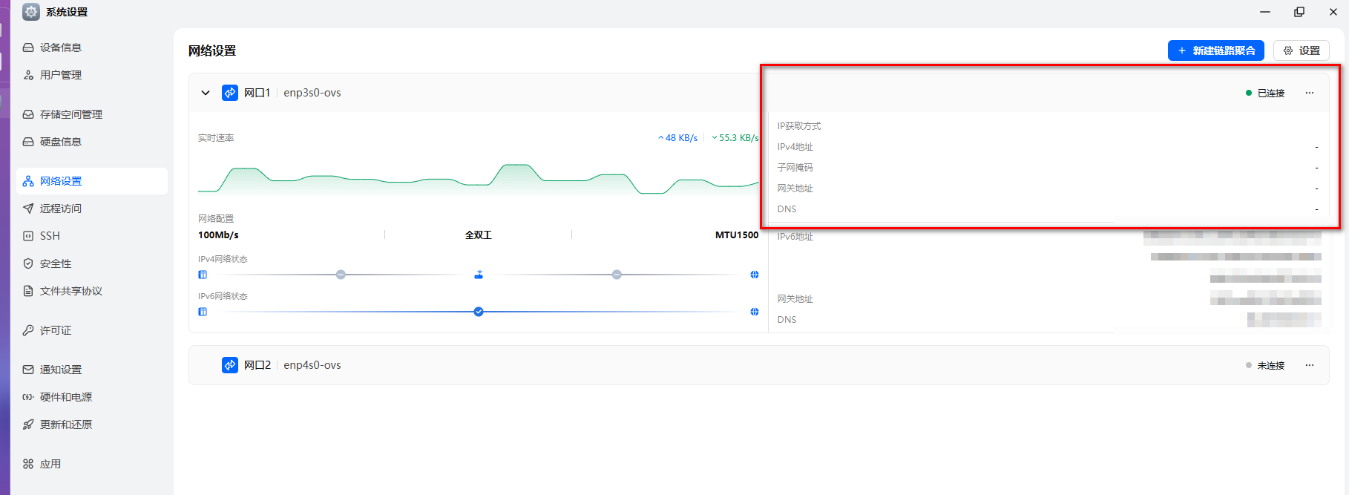Click the IP获取方式 label
Screen dimensions: 1349x495
(799, 126)
